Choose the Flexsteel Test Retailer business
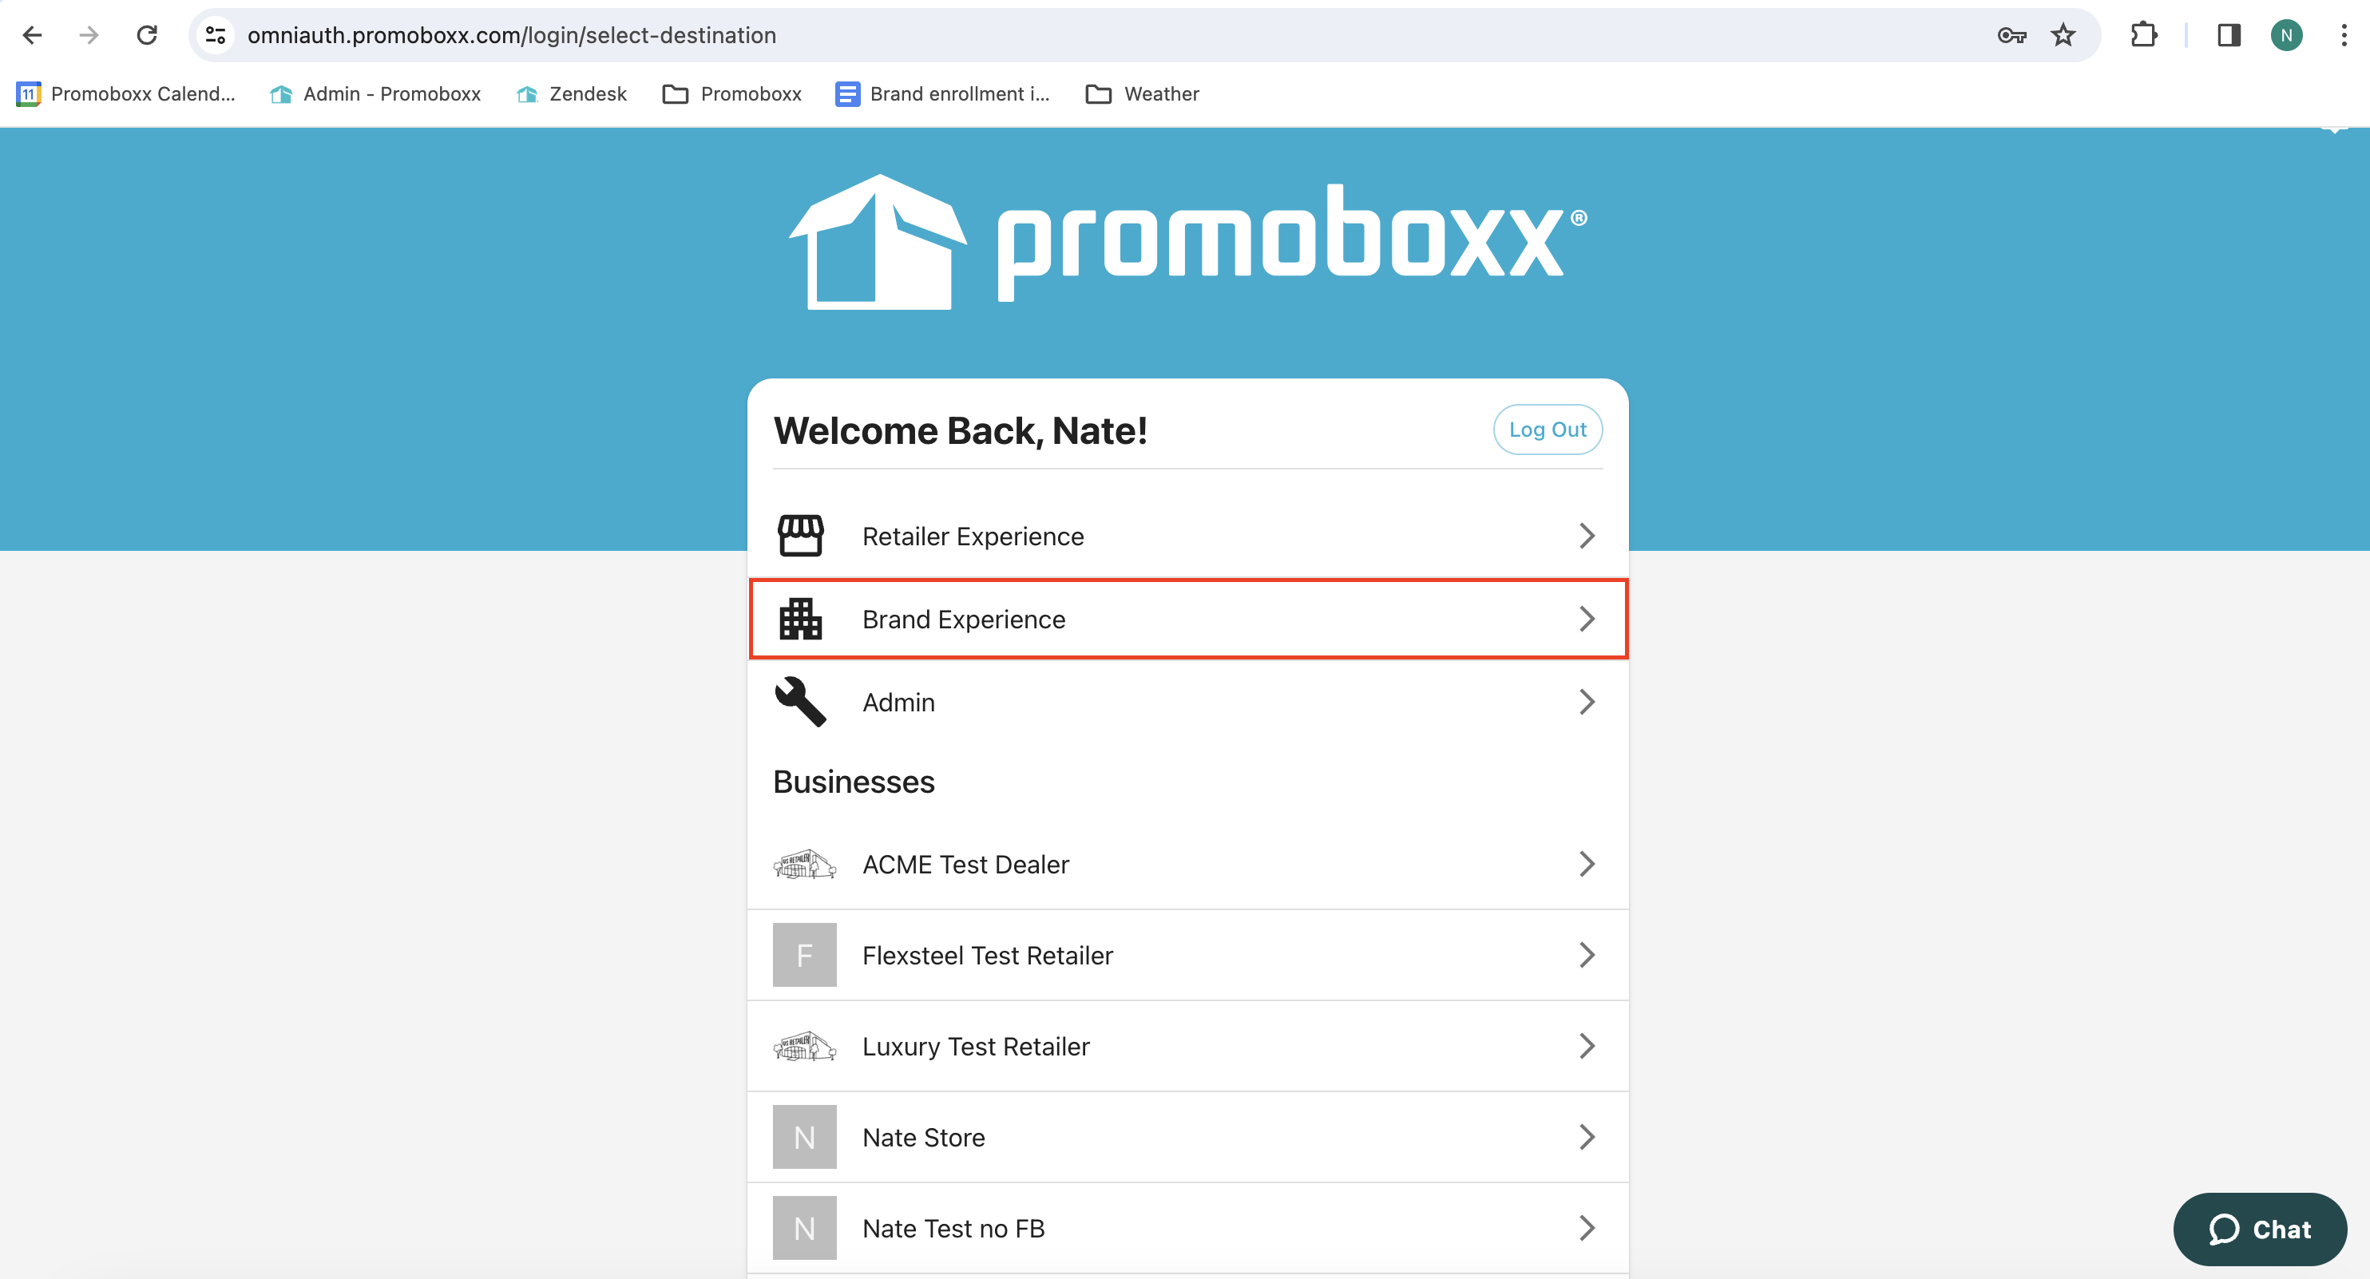 tap(1187, 955)
